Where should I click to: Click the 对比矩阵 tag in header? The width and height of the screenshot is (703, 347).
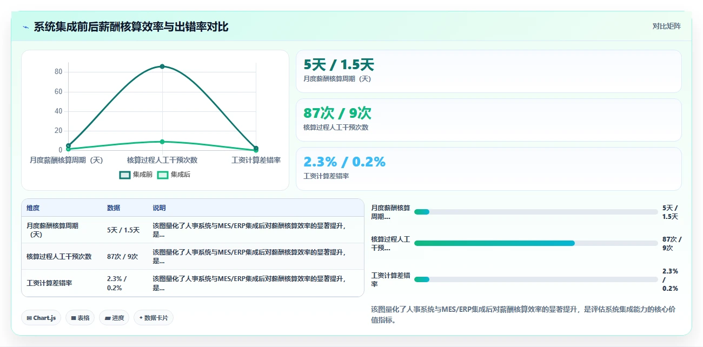pyautogui.click(x=666, y=26)
